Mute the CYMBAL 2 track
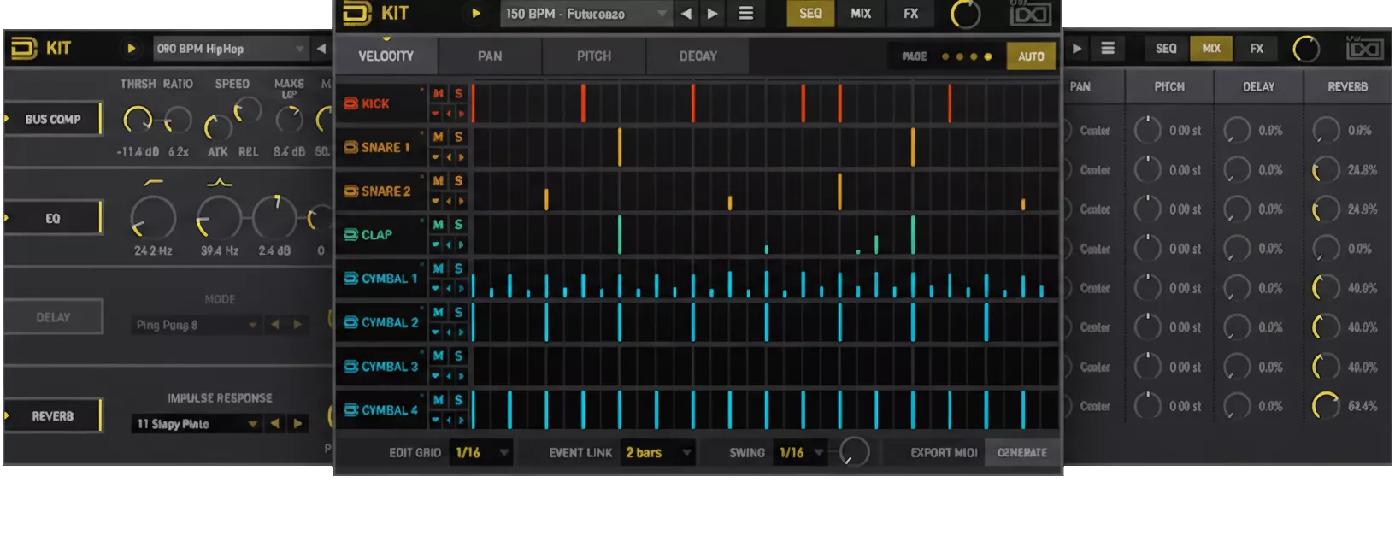Viewport: 1395px width, 547px height. [x=439, y=312]
